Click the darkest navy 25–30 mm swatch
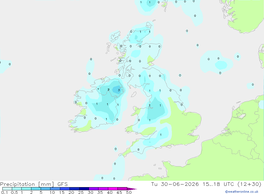Screen dimensions: 264x194 click(x=84, y=189)
